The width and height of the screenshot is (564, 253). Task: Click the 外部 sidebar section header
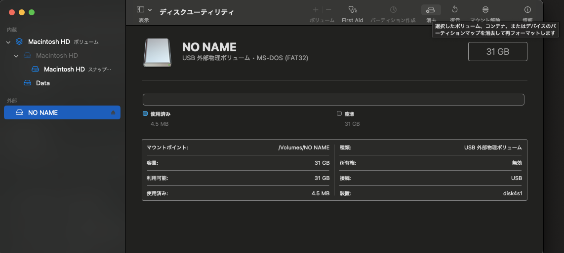click(12, 101)
